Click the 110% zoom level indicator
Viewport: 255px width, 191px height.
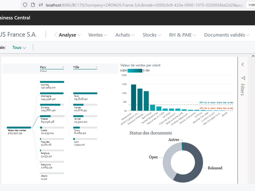pyautogui.click(x=251, y=5)
